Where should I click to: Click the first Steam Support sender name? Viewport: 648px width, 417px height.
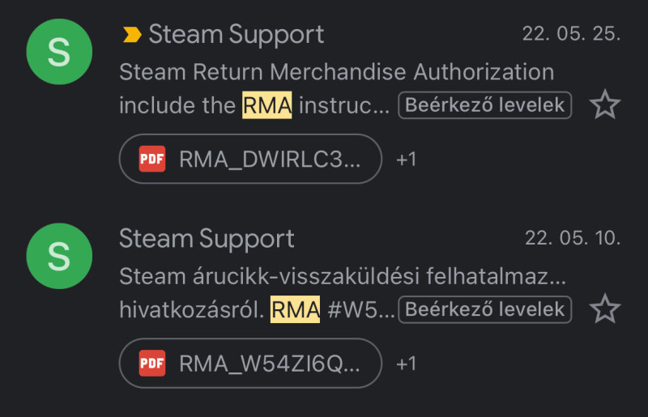click(x=236, y=34)
